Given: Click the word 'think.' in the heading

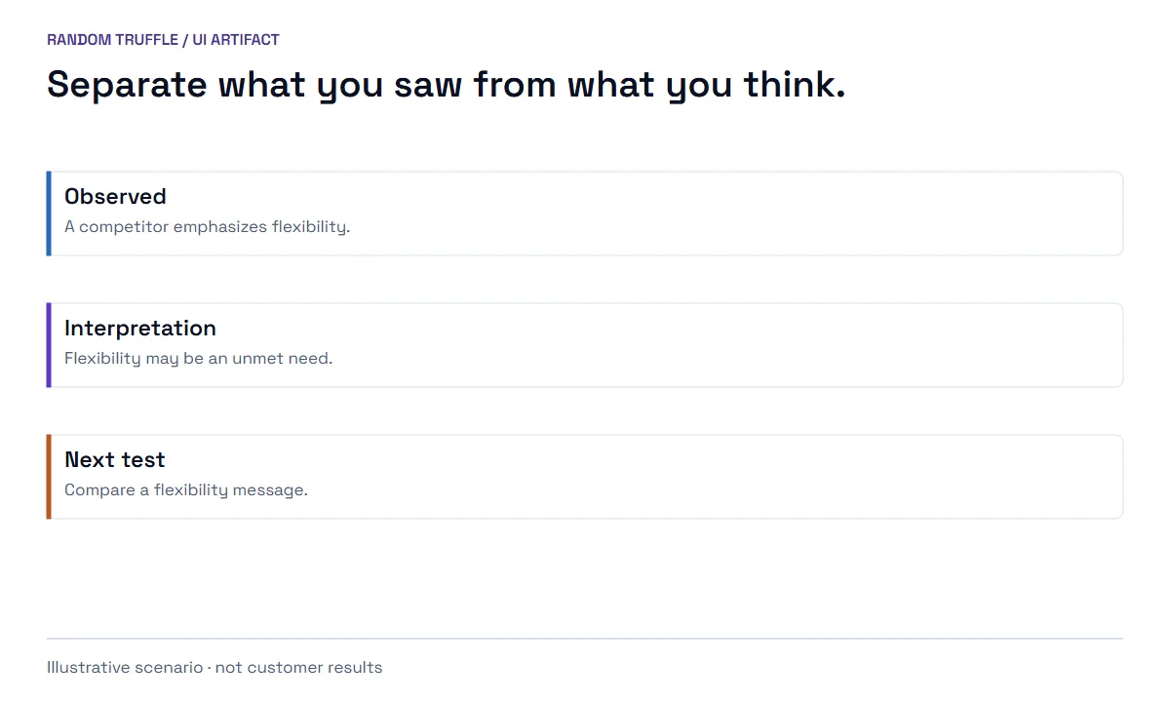Looking at the screenshot, I should point(795,85).
